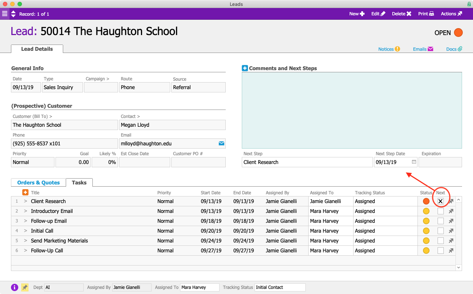The width and height of the screenshot is (473, 294).
Task: Open the Type field showing Sales Inquiry
Action: click(x=62, y=87)
